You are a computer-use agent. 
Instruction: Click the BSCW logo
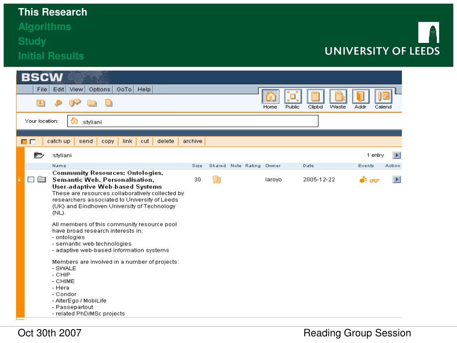tap(42, 77)
